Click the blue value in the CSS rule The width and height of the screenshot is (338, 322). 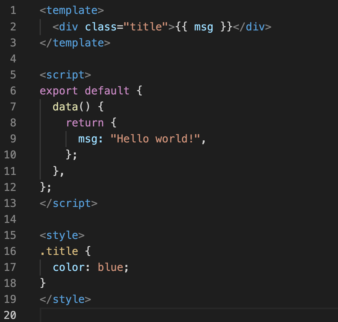point(110,267)
